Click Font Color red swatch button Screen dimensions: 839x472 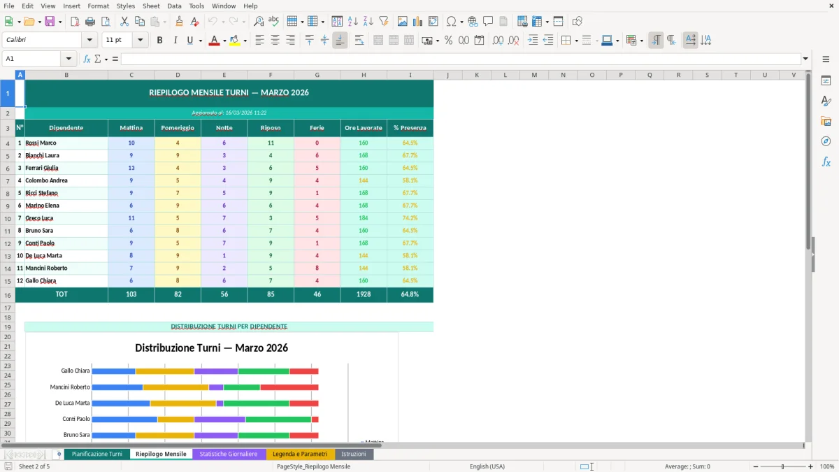[214, 41]
